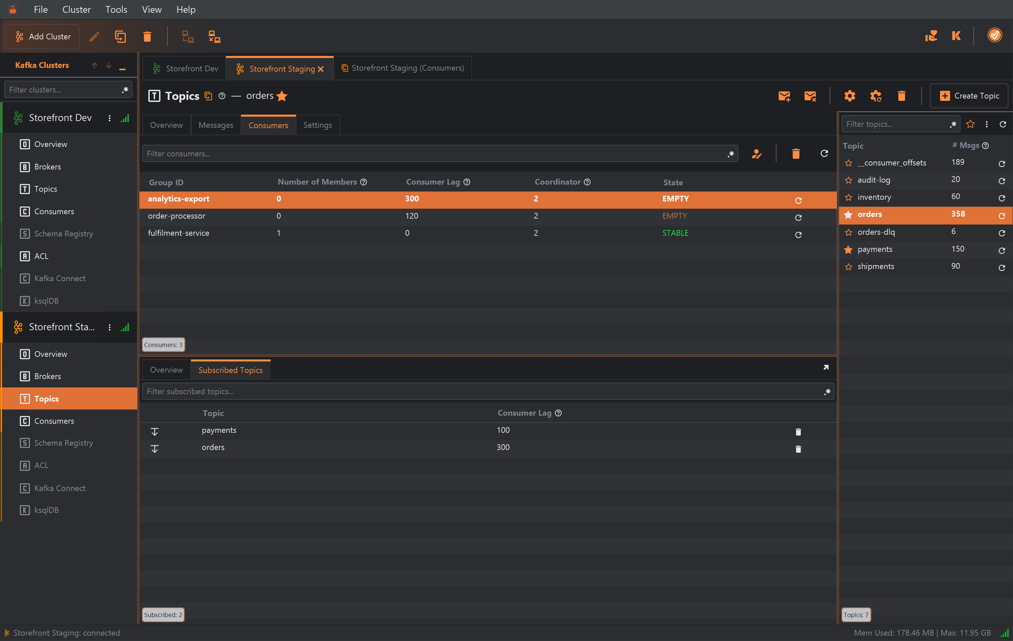The height and width of the screenshot is (641, 1013).
Task: Click the reset offset icon for orders
Action: (x=155, y=449)
